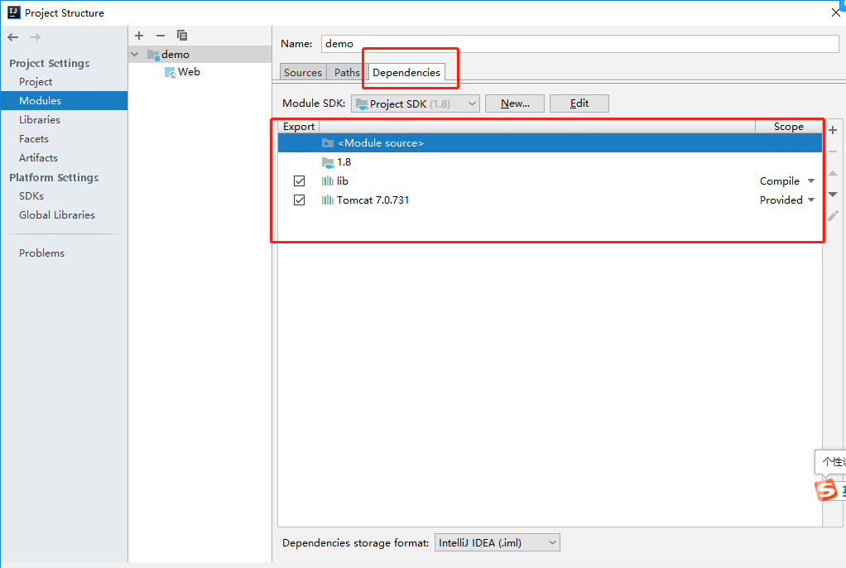Select the Tomcat 7.0.731 dependency row
The width and height of the screenshot is (846, 568).
[x=550, y=200]
